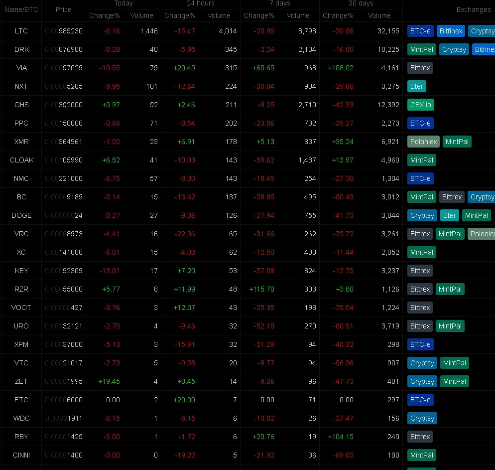Select the VIA coin name

[21, 68]
